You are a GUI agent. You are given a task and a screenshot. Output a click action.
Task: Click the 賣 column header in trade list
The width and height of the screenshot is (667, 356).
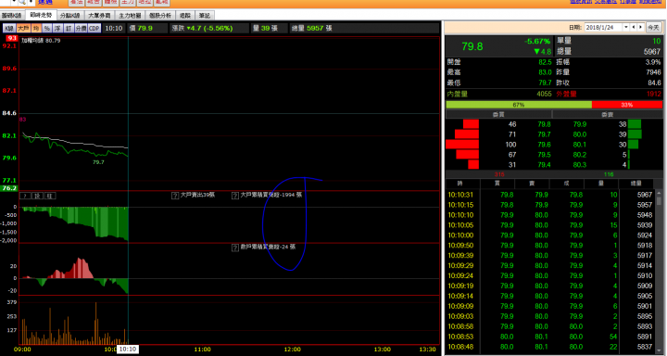(532, 184)
